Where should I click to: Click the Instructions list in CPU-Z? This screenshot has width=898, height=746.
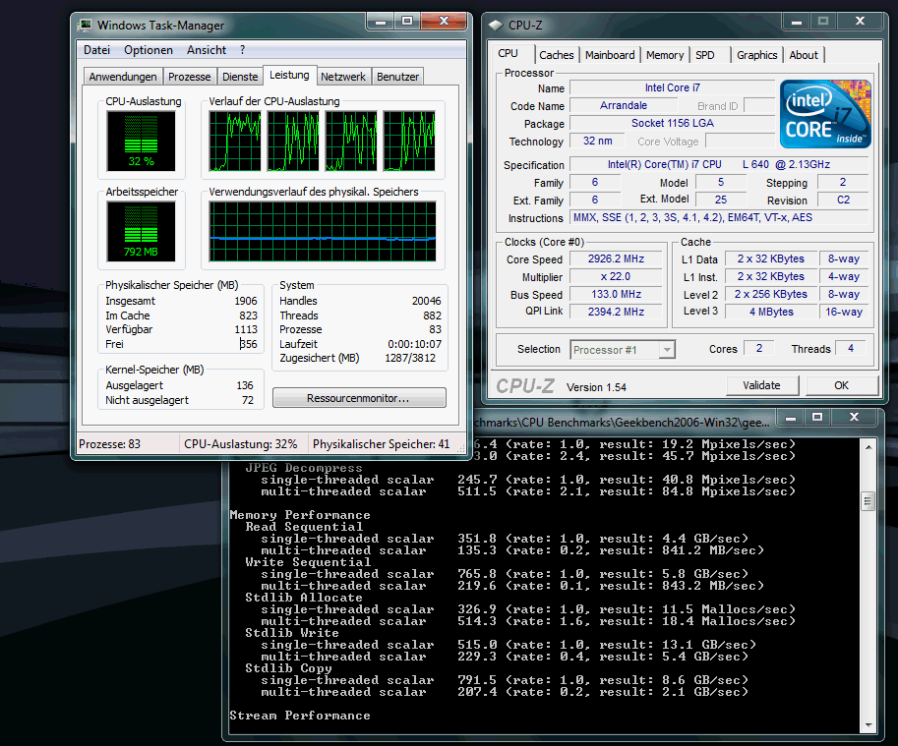tap(719, 217)
